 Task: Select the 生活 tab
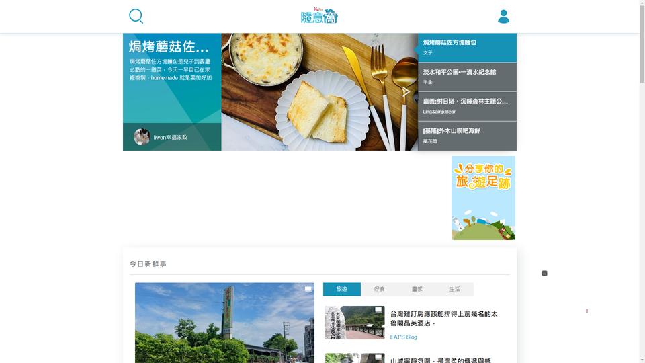tap(455, 289)
